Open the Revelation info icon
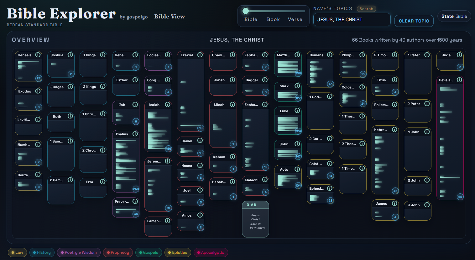475x260 pixels. (459, 80)
